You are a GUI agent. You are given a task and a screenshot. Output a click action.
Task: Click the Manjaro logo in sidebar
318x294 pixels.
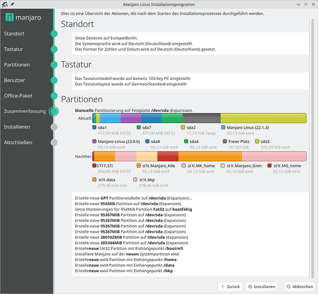click(x=23, y=18)
